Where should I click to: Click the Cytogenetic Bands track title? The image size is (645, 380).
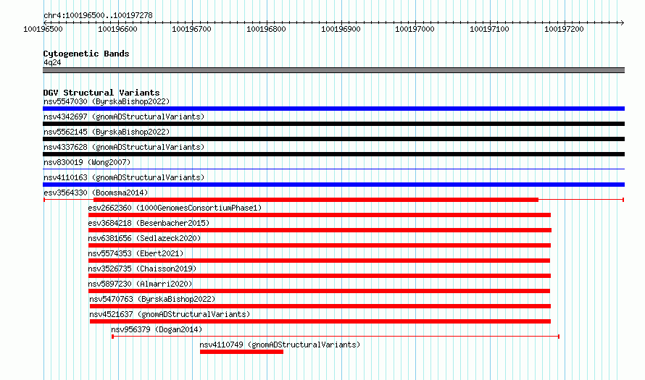click(86, 54)
